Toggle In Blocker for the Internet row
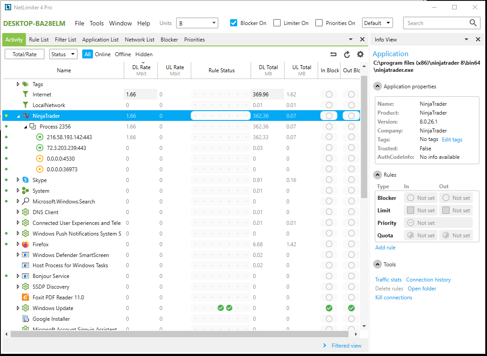This screenshot has width=487, height=356. [x=329, y=94]
